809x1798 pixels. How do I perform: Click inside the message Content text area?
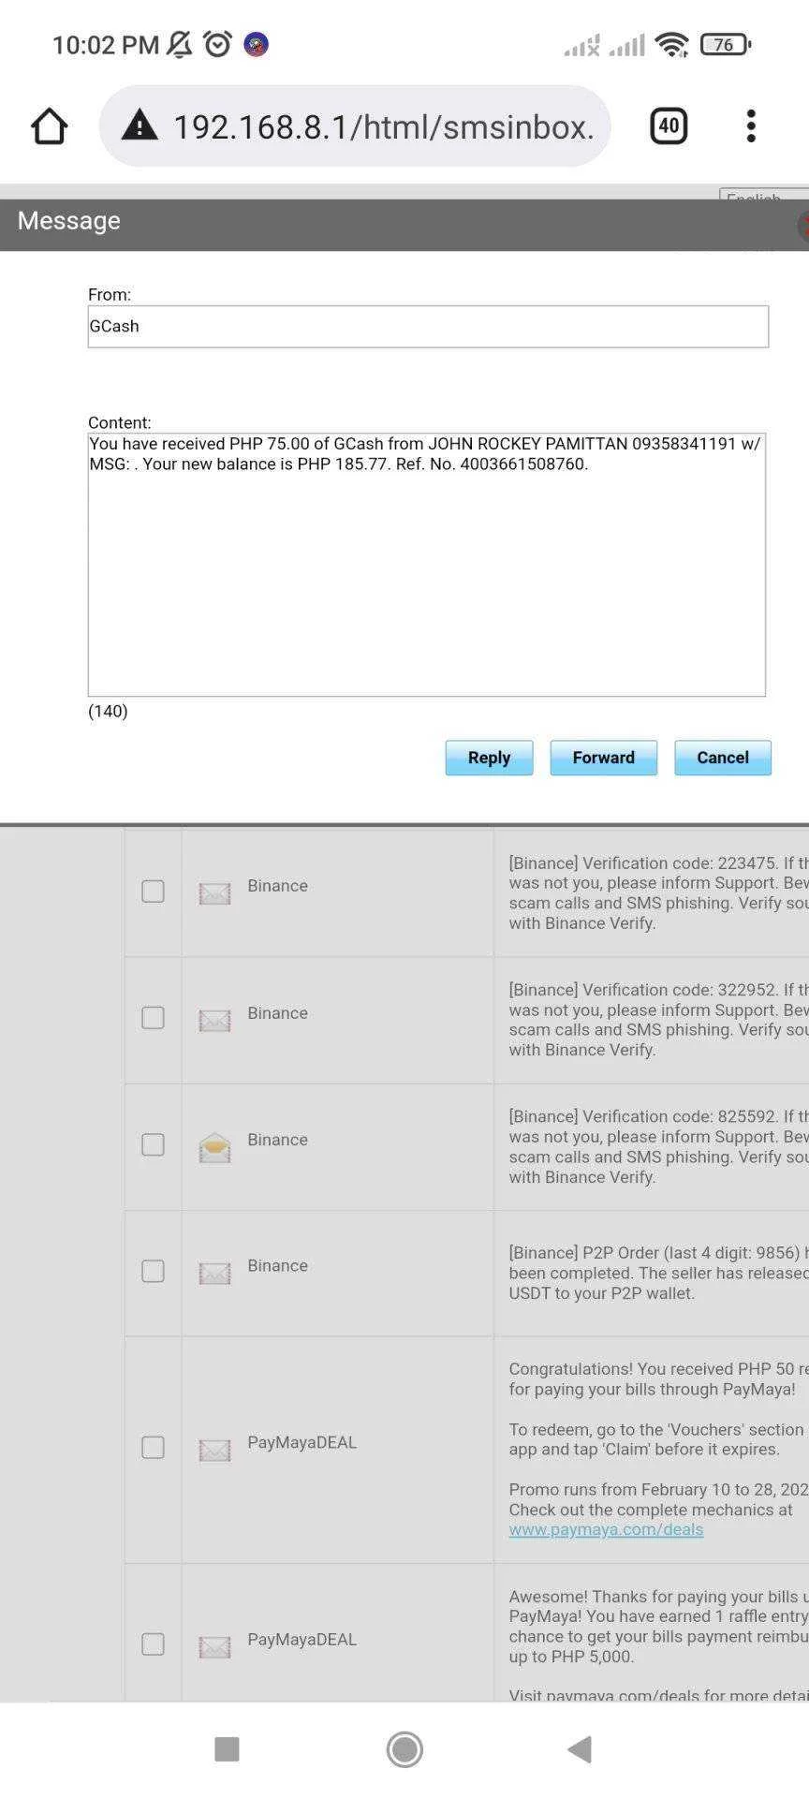427,565
